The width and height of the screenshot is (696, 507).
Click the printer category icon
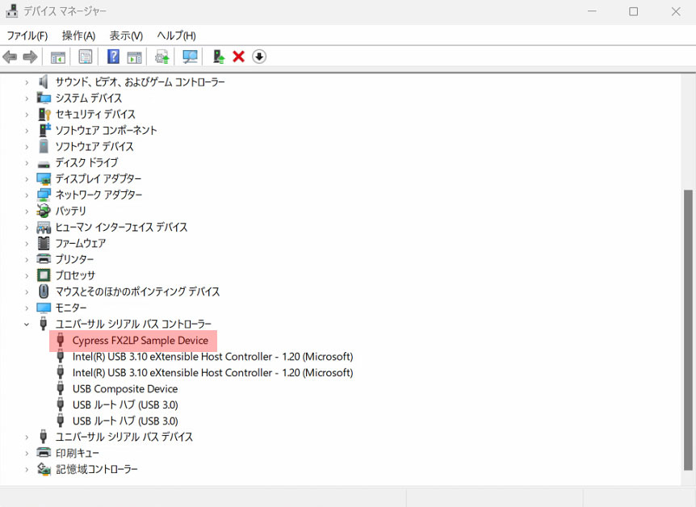click(x=44, y=259)
